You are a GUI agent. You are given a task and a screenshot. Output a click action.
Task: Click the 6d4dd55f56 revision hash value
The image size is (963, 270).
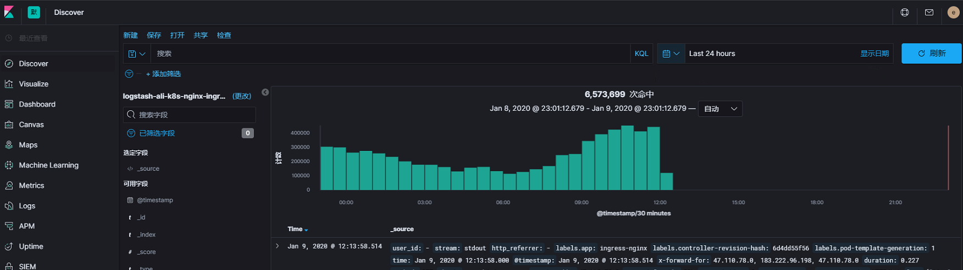pyautogui.click(x=791, y=249)
